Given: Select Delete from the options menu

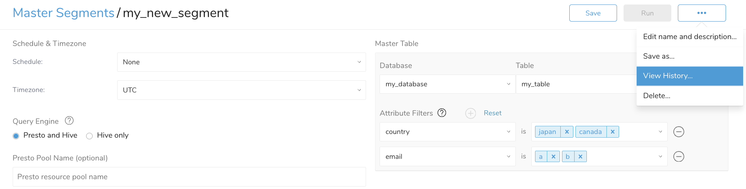Looking at the screenshot, I should coord(689,96).
